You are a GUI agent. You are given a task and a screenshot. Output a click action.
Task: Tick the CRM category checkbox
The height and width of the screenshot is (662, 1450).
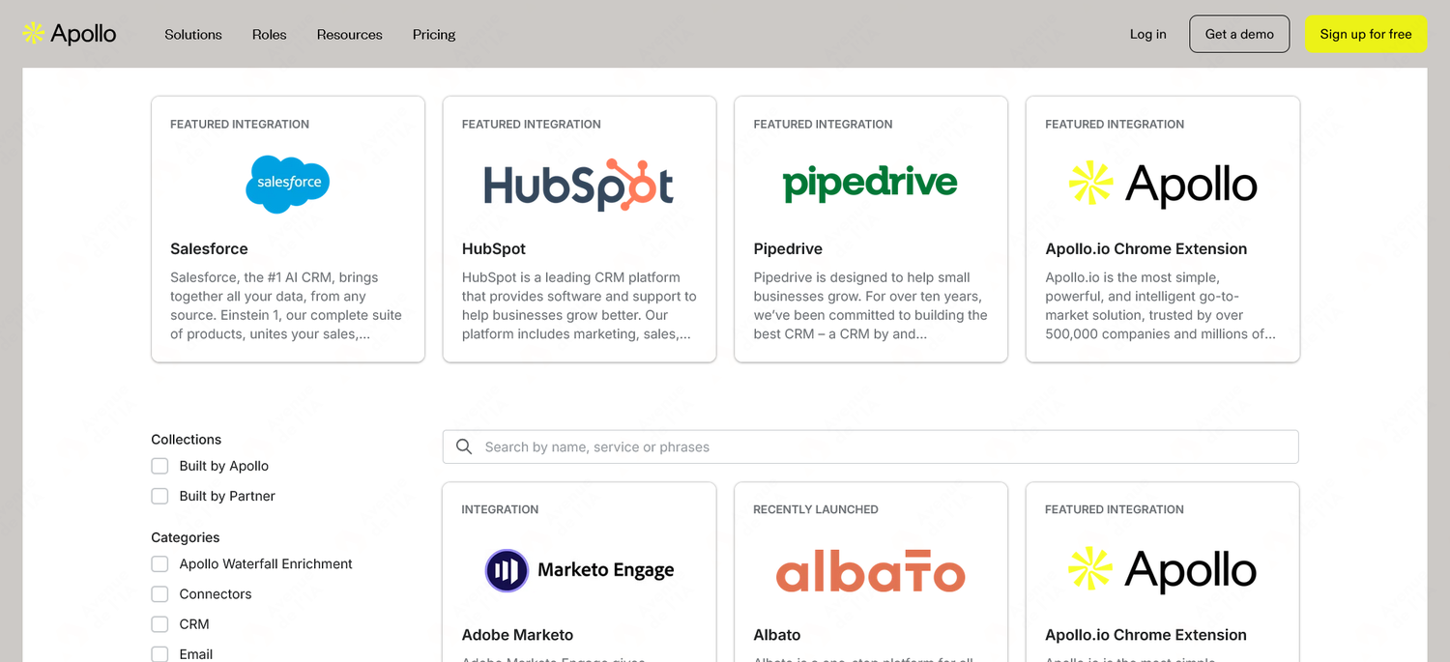pyautogui.click(x=159, y=624)
